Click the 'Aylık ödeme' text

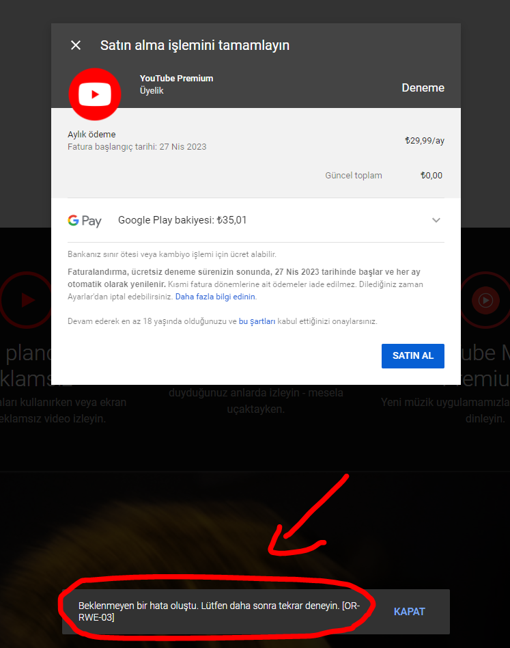coord(91,134)
